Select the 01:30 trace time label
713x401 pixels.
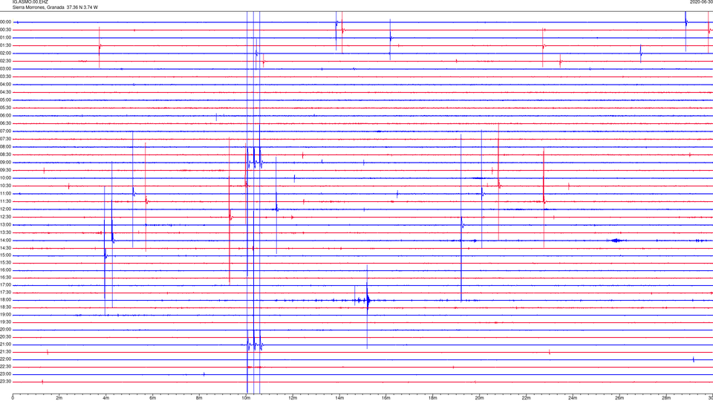coord(5,45)
